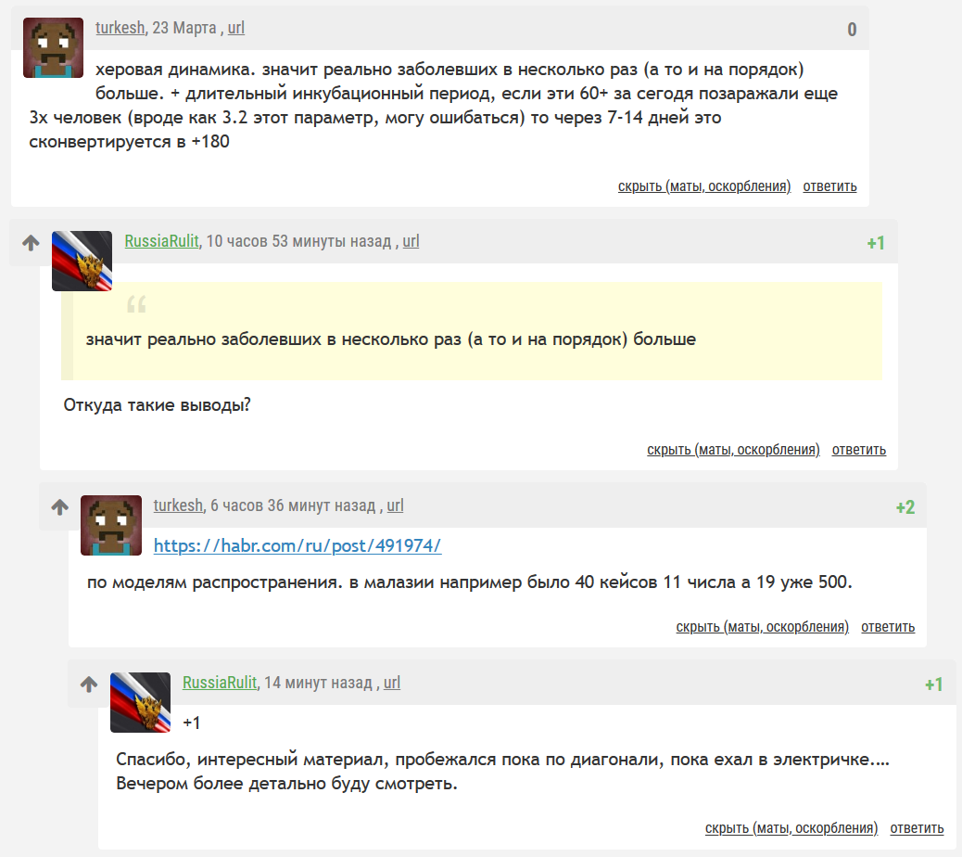The image size is (962, 857).
Task: Click 'ответить' under the top turkesh comment
Action: tap(829, 186)
